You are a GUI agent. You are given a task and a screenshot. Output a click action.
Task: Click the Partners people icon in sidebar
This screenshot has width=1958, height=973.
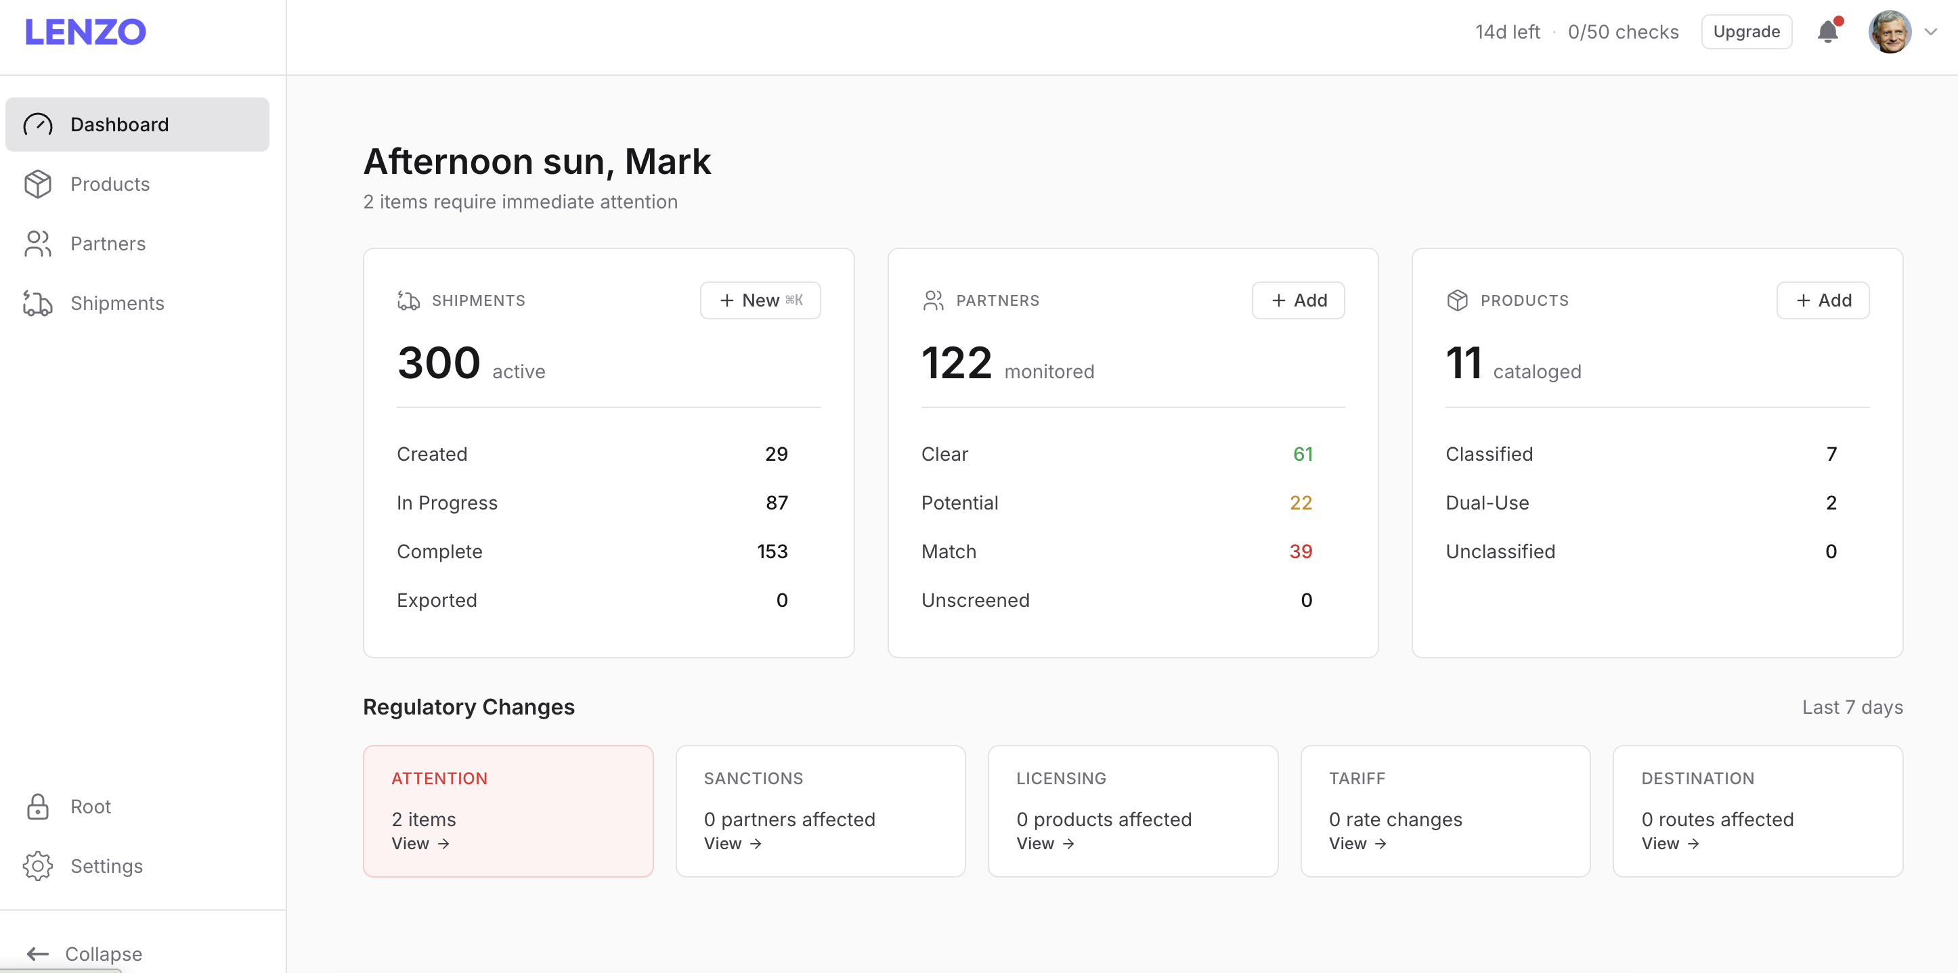point(39,243)
